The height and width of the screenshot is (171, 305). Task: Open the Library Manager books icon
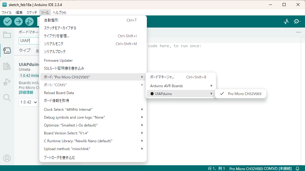(7, 66)
